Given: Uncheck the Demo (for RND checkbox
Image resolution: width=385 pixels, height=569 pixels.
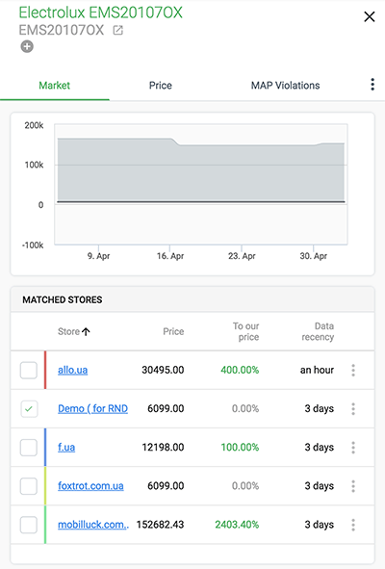Looking at the screenshot, I should pos(29,409).
